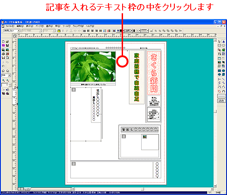
Task: Click the Save floppy disk icon
Action: [7, 45]
